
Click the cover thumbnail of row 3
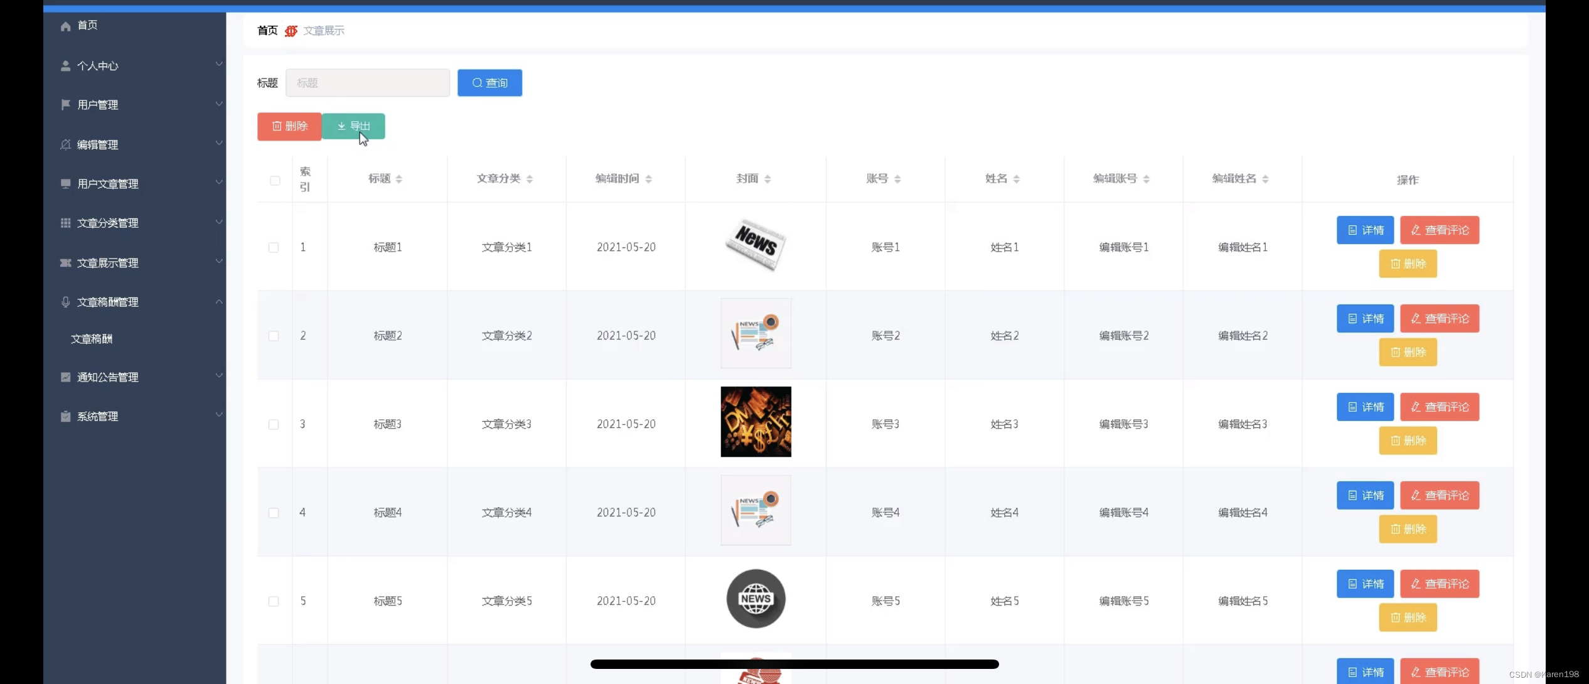(756, 422)
